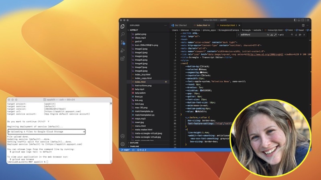Toggle Match Case in find widget
321x180 pixels.
pyautogui.click(x=268, y=35)
